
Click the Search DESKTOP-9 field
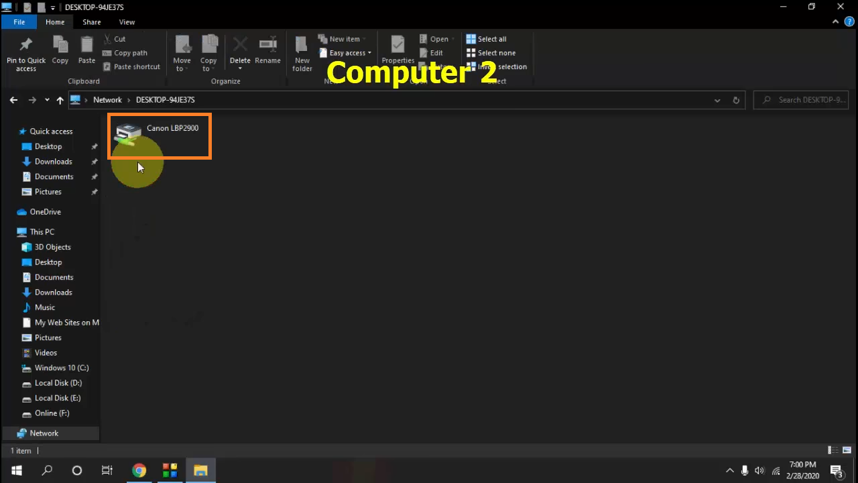click(801, 100)
